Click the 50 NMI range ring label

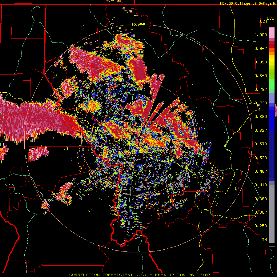(x=138, y=81)
